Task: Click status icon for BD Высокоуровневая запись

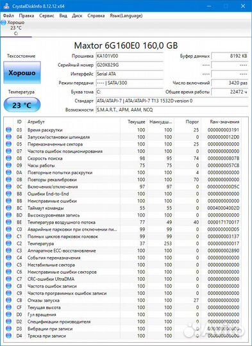Action: point(8,215)
